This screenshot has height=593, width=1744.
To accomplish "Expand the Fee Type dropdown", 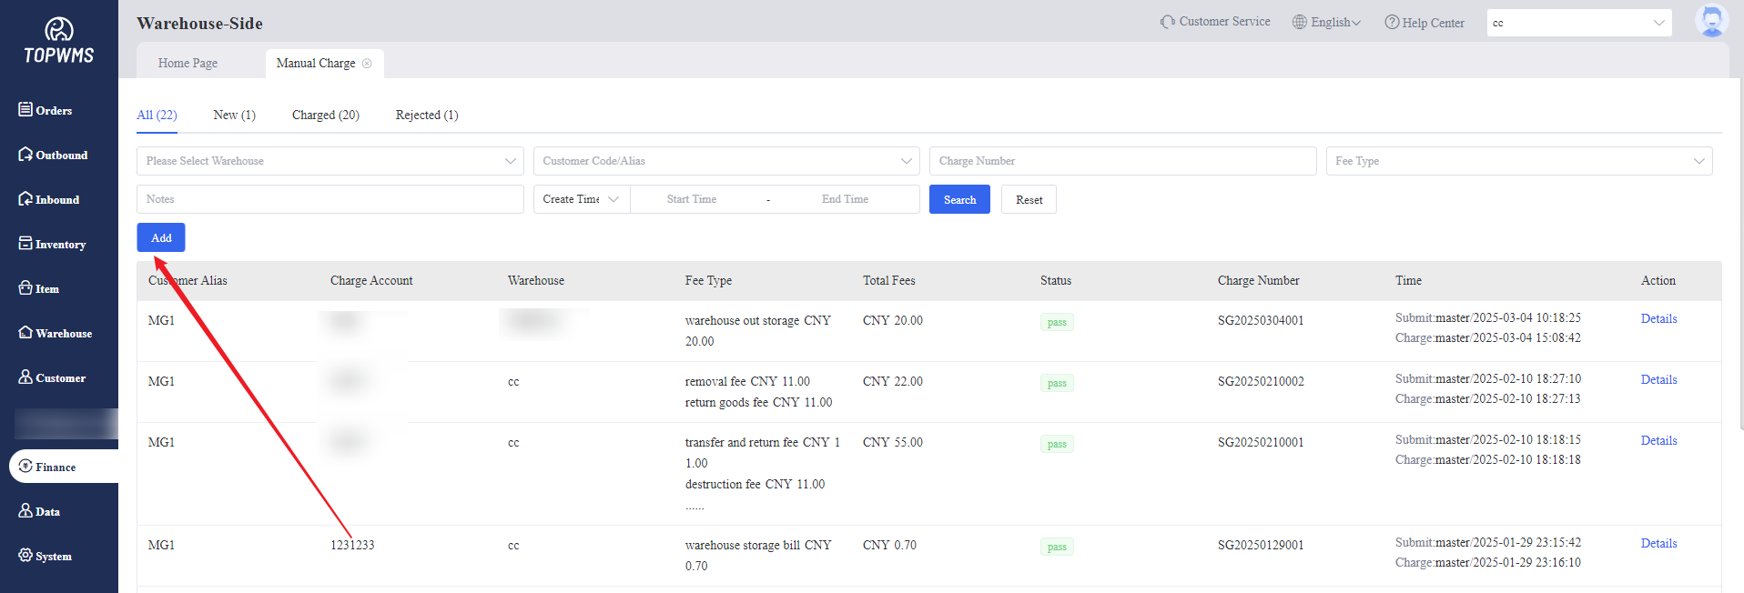I will [x=1518, y=161].
